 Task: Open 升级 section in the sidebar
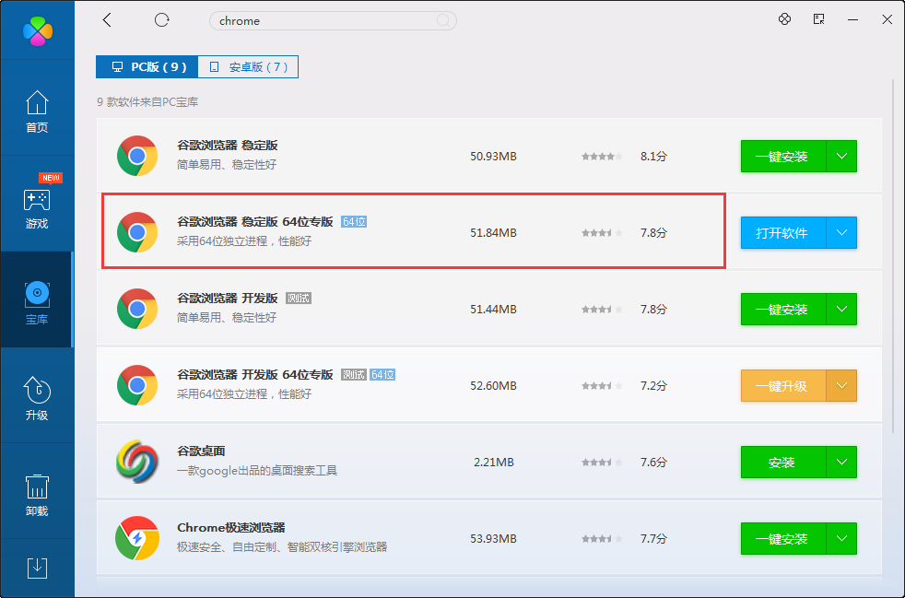click(37, 395)
